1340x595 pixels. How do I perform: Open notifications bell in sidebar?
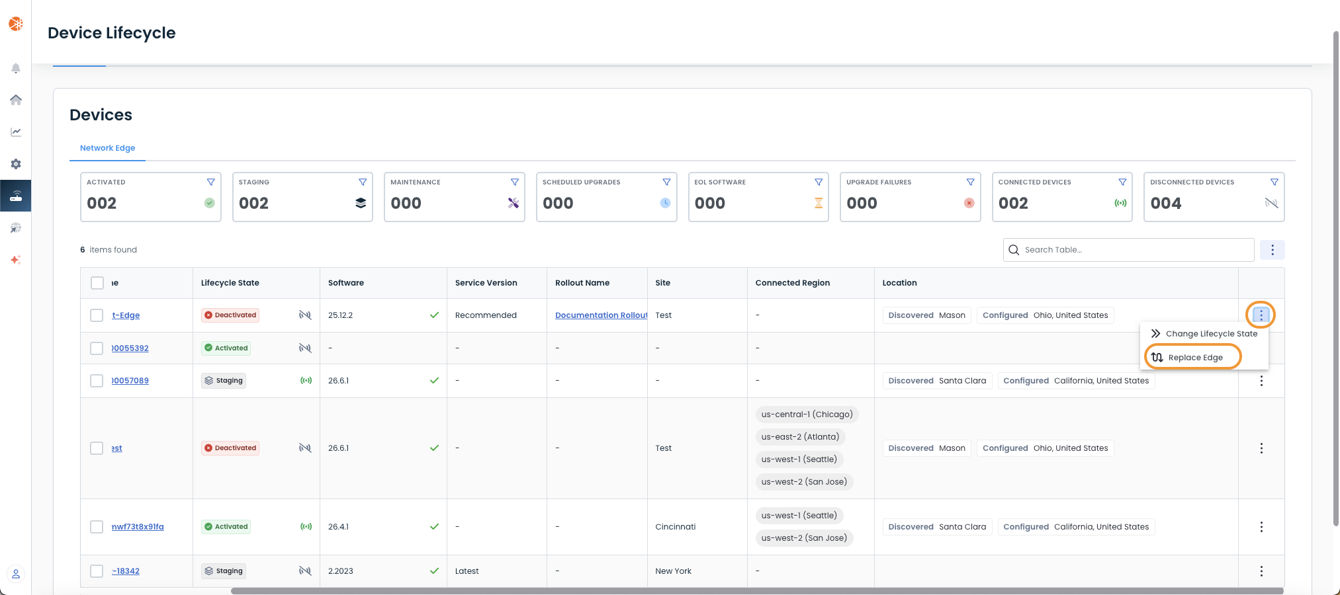[x=16, y=68]
